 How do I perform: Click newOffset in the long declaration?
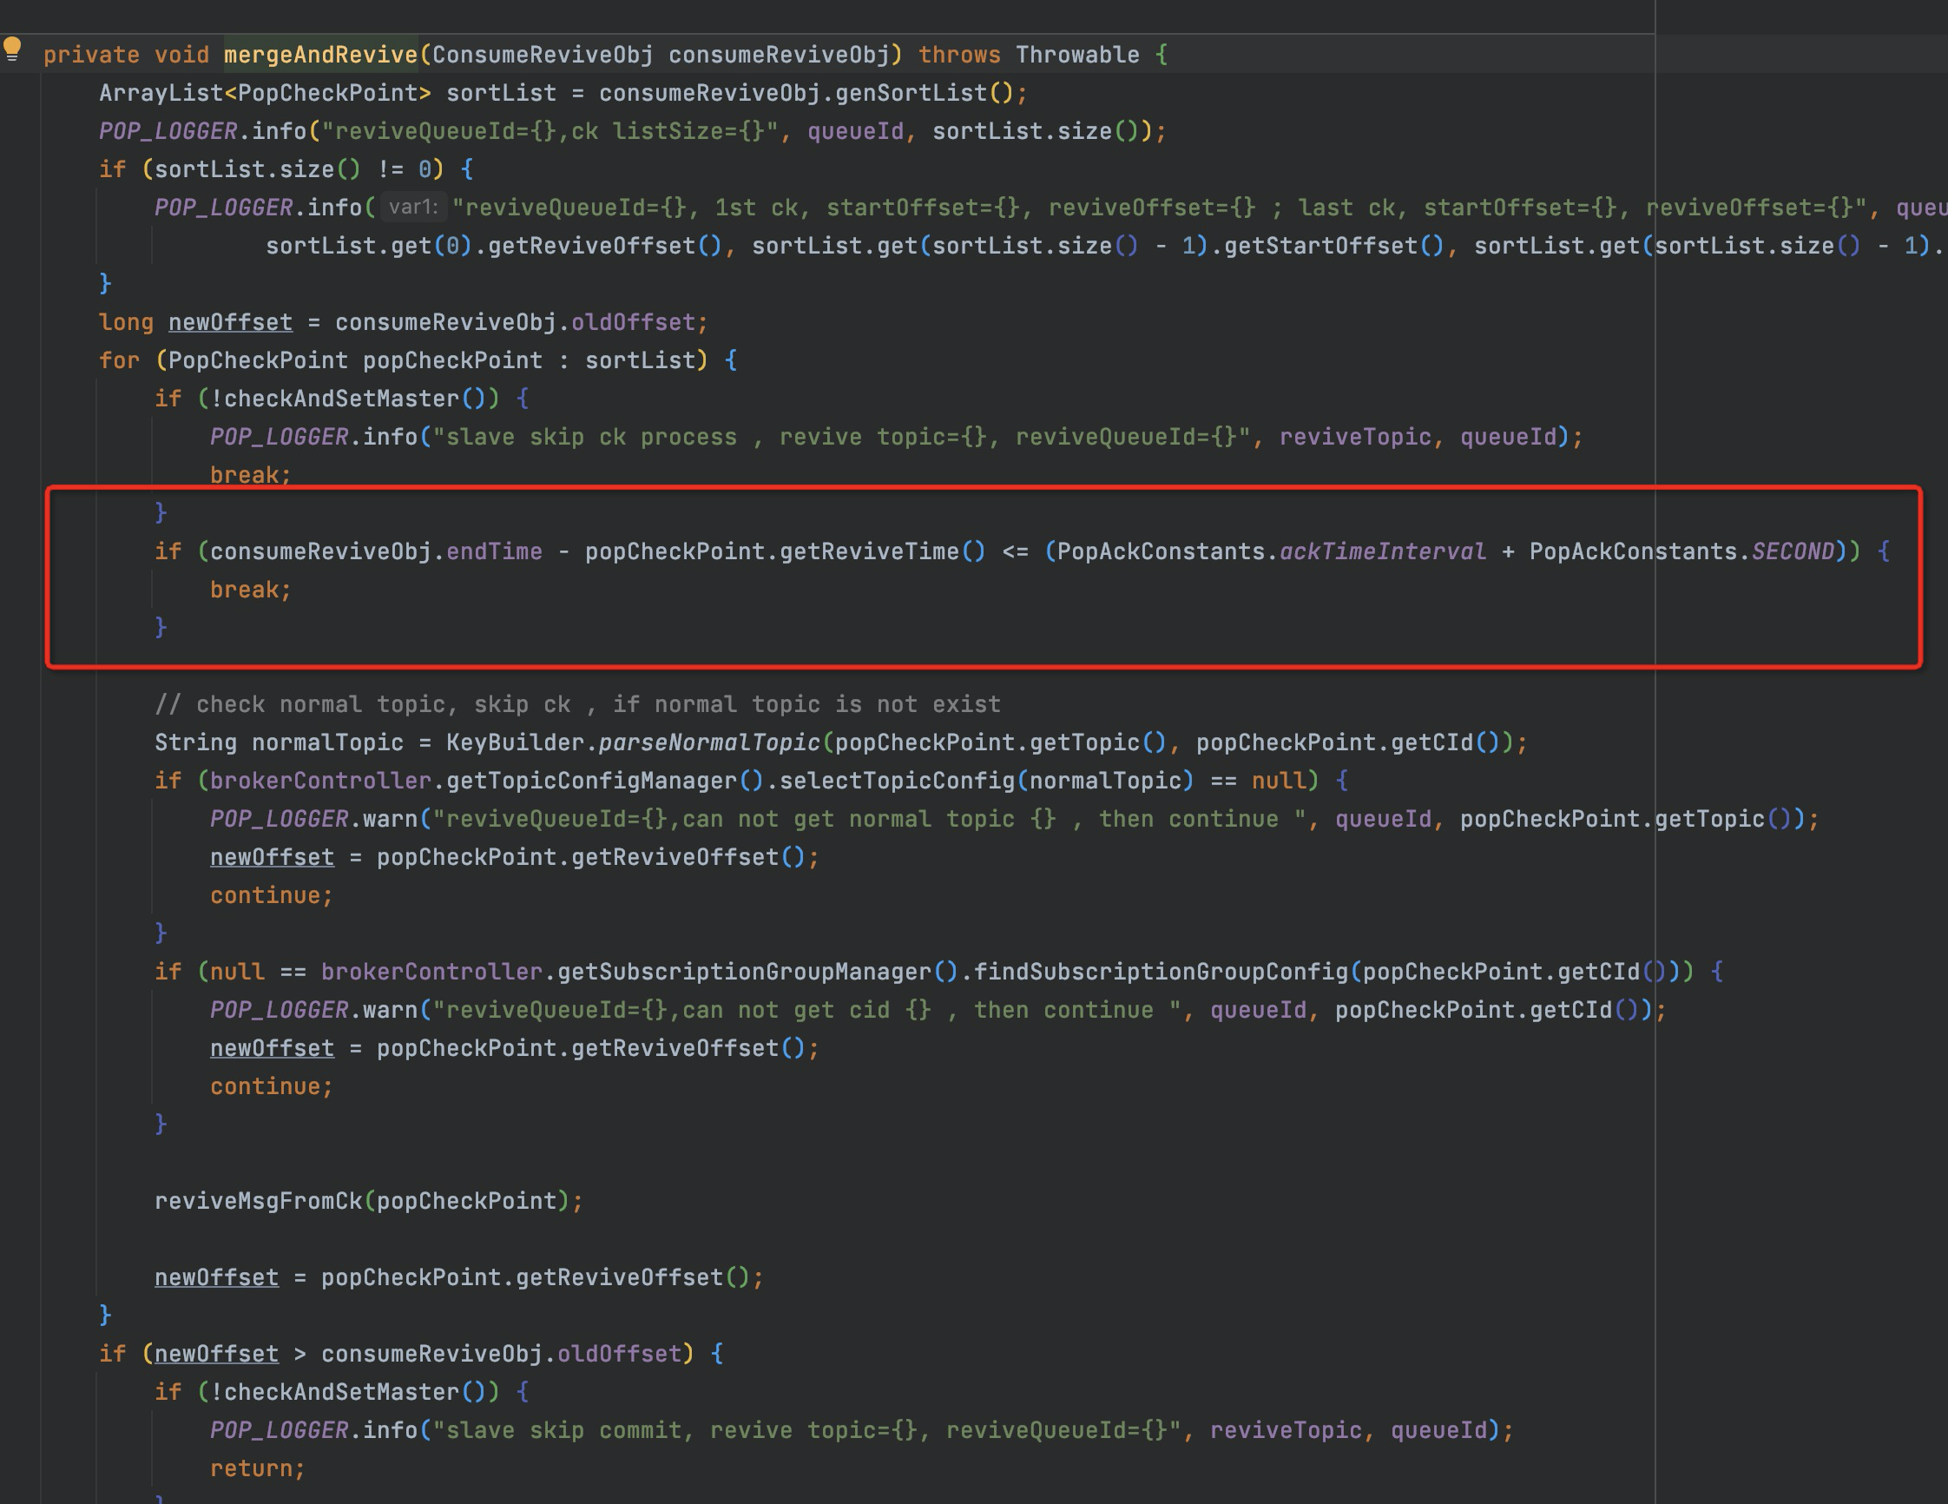tap(230, 323)
